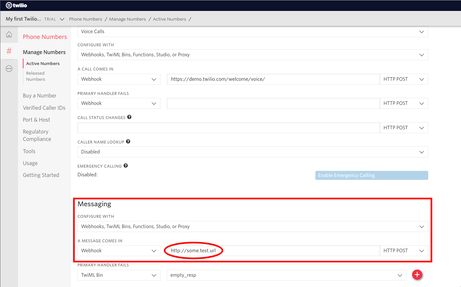This screenshot has width=461, height=287.
Task: Open Usage in the sidebar
Action: [30, 163]
